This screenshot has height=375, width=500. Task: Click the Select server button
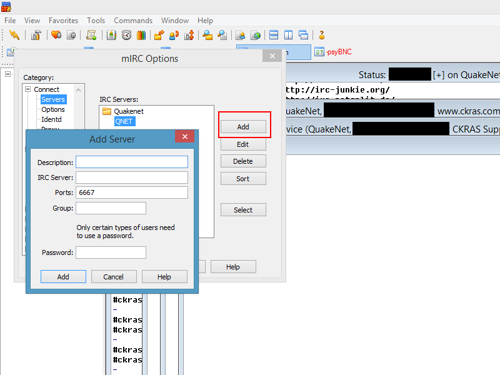click(x=243, y=210)
